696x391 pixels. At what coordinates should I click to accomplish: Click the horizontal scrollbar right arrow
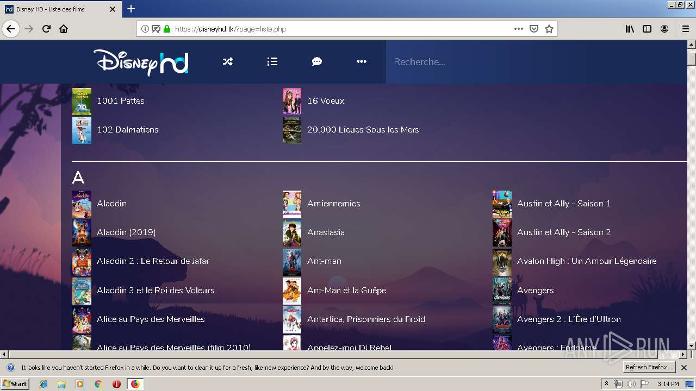[x=683, y=354]
